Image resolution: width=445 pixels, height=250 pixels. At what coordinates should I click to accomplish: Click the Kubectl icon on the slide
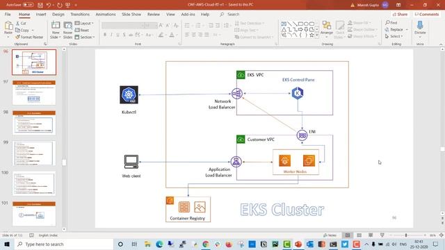(129, 94)
